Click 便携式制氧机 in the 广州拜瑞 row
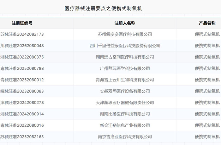 tap(207, 68)
